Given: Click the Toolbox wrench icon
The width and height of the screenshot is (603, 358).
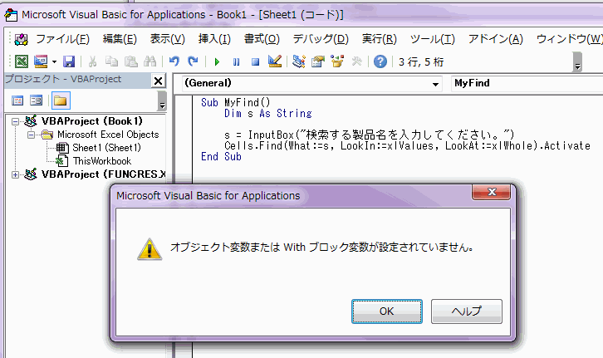Looking at the screenshot, I should [x=357, y=61].
